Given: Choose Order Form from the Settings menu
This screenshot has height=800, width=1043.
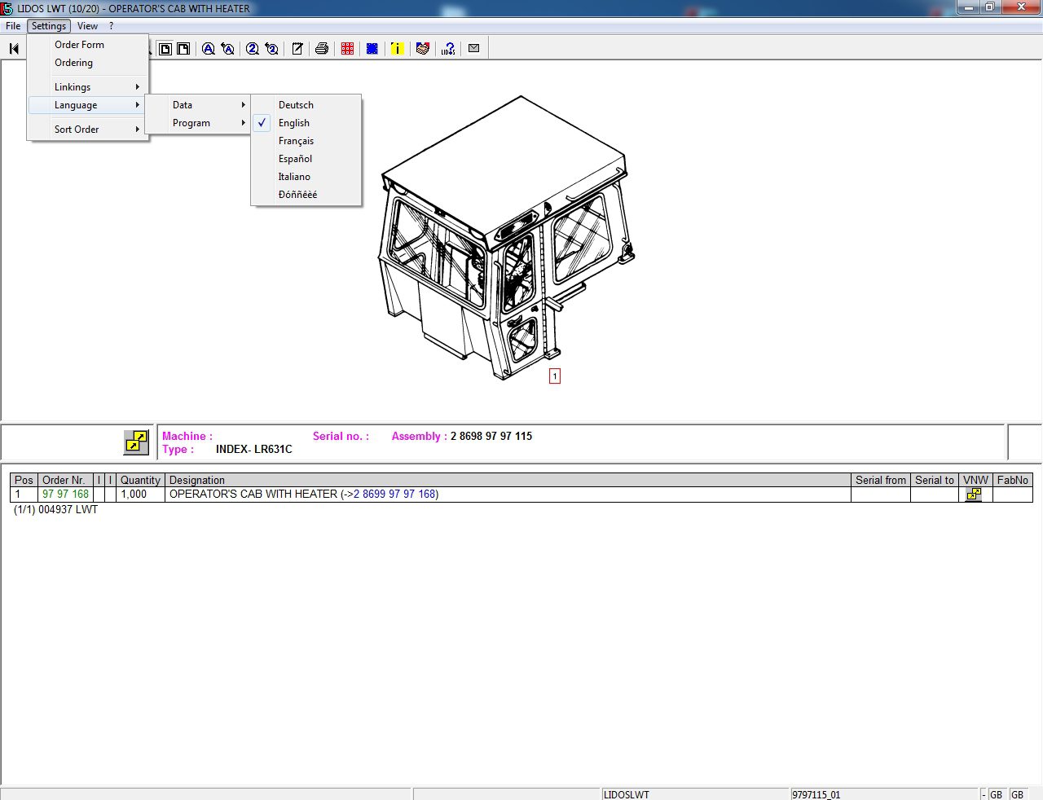Looking at the screenshot, I should click(x=79, y=45).
